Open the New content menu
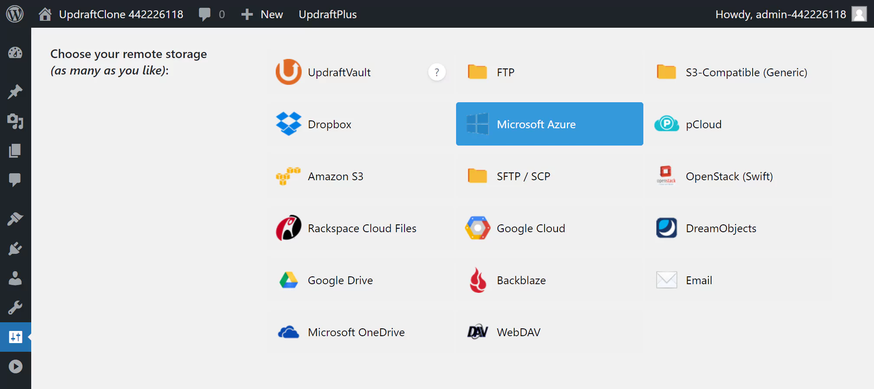Screen dimensions: 874x389 tap(262, 14)
